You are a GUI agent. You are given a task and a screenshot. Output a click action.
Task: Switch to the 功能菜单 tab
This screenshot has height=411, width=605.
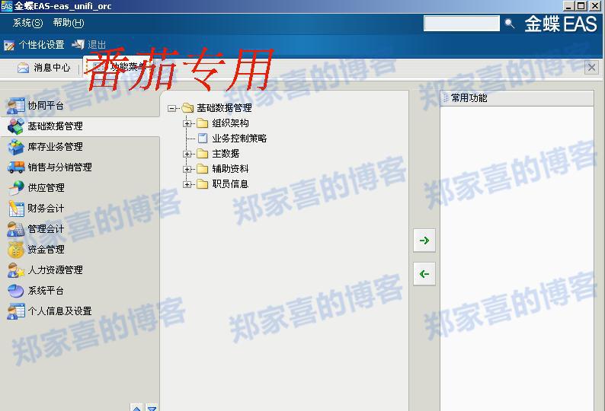point(117,67)
